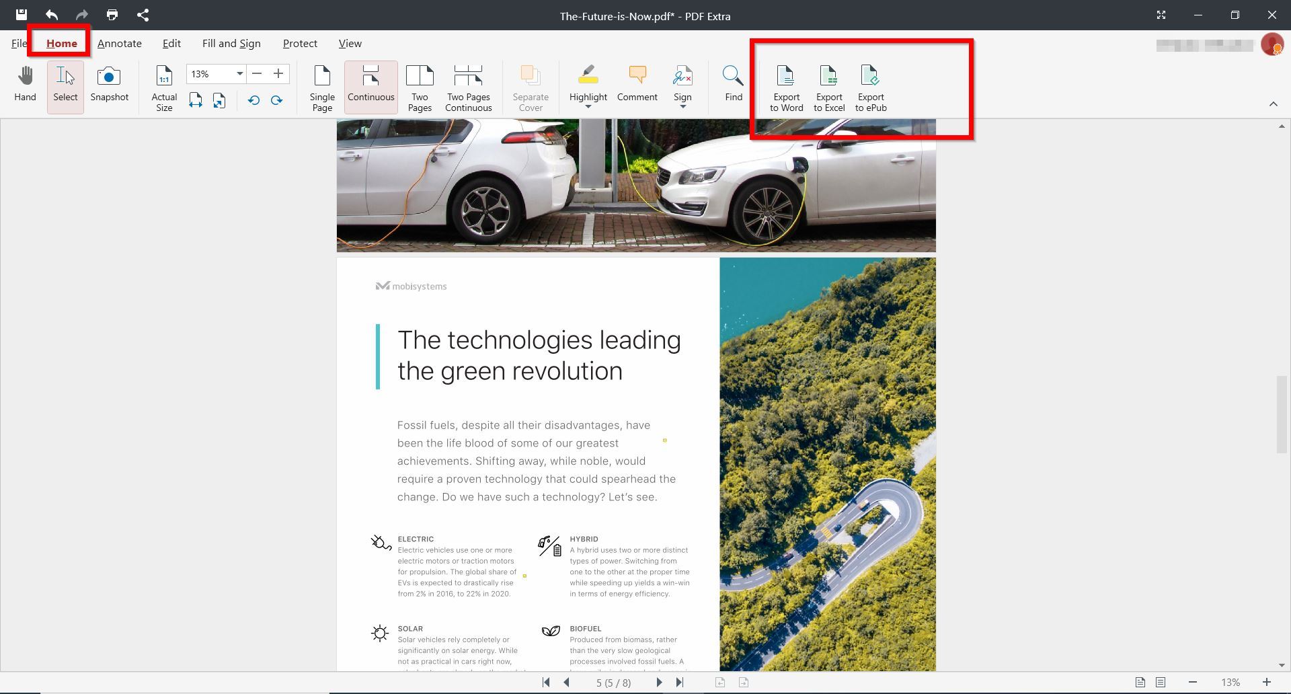Open the Annotate tab
The height and width of the screenshot is (694, 1291).
coord(119,44)
